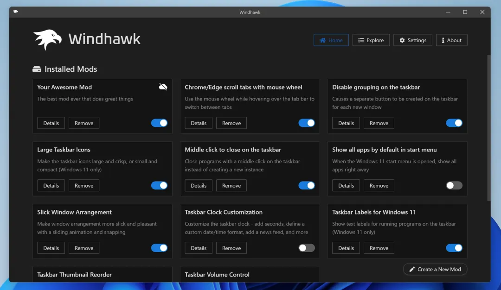The width and height of the screenshot is (501, 290).
Task: Show Details for Taskbar Clock Customization
Action: pos(199,248)
